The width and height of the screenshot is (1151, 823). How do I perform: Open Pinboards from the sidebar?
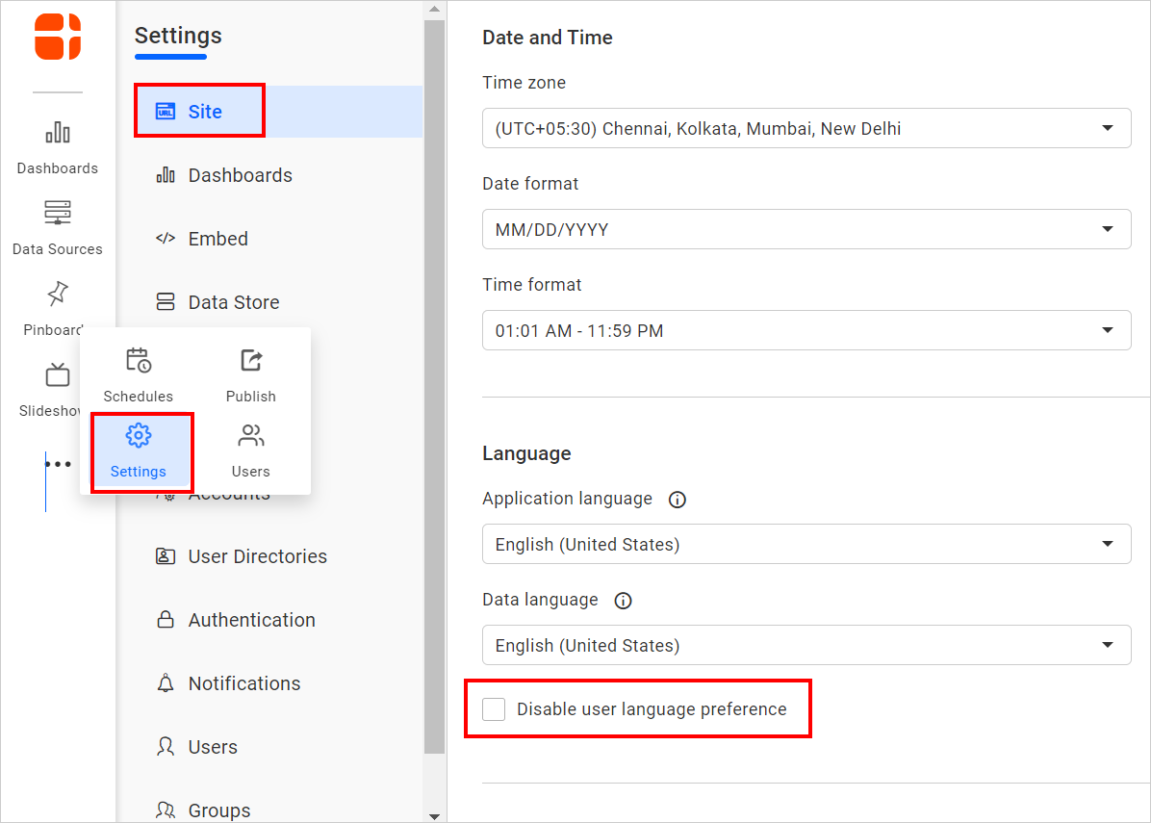pos(57,308)
